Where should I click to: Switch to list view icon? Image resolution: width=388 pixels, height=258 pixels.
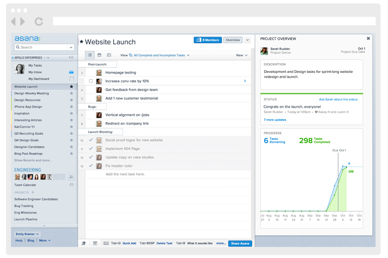[x=90, y=55]
